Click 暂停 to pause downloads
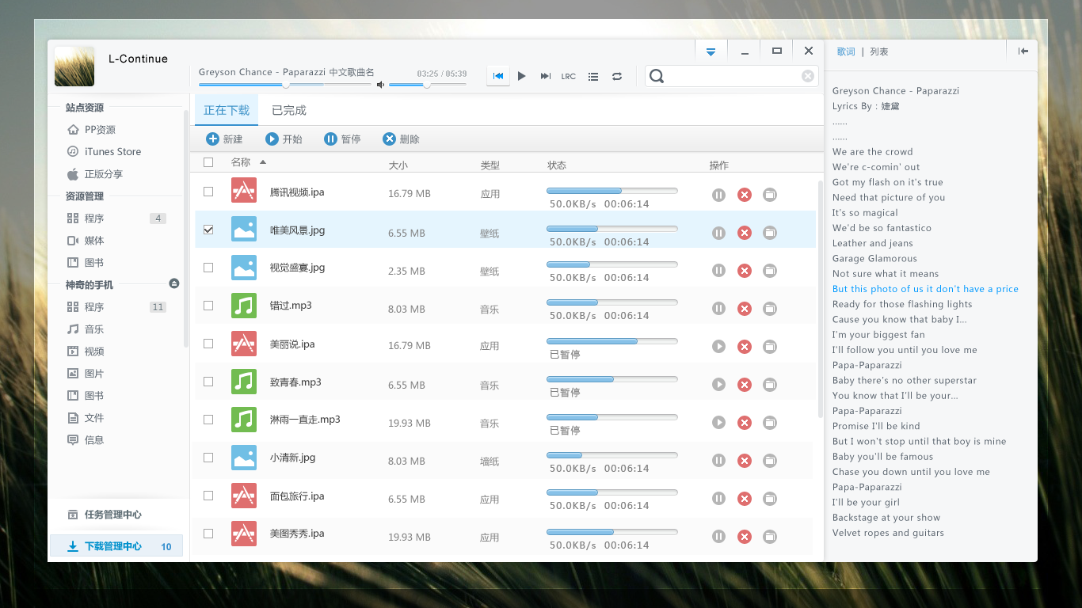 click(342, 139)
